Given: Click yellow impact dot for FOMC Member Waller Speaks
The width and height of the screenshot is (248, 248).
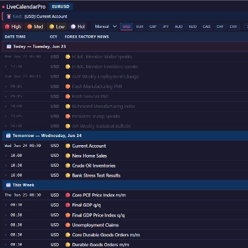Looking at the screenshot, I should (68, 57).
